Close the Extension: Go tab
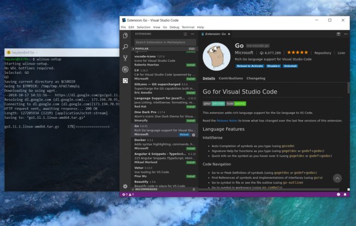This screenshot has width=356, height=226. 229,34
